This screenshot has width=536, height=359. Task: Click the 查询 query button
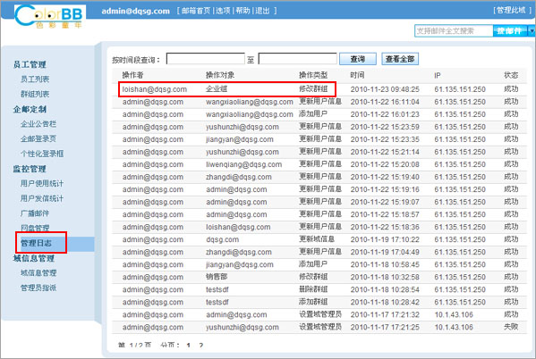[x=358, y=59]
